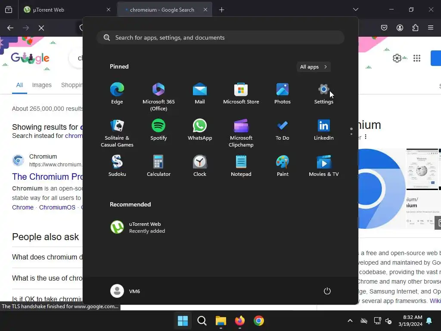Select the All search results tab
The height and width of the screenshot is (331, 441).
click(19, 85)
